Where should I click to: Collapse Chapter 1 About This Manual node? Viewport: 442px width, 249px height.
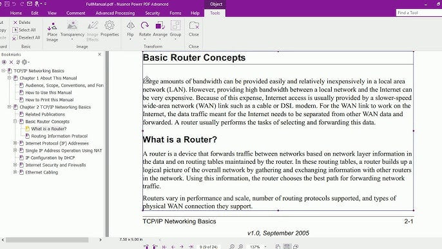pos(9,78)
